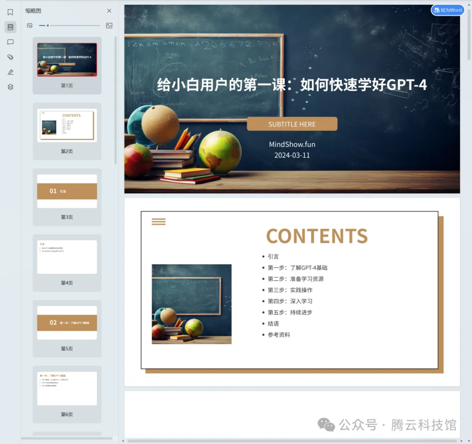
Task: Select the 第3页 thumbnail
Action: (66, 191)
